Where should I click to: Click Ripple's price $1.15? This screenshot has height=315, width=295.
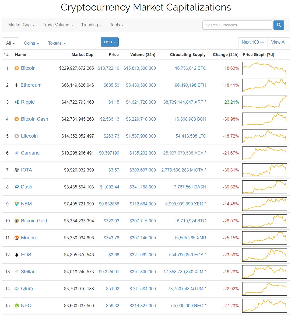tap(114, 102)
